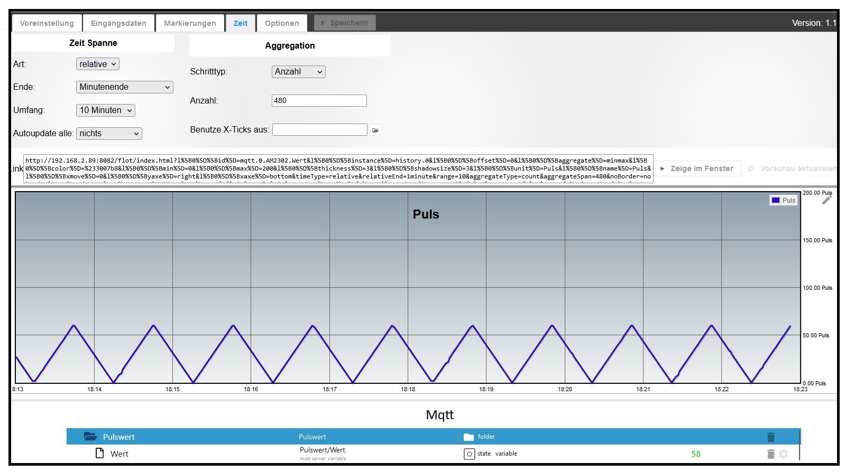Select the Zeit tab

[x=241, y=23]
